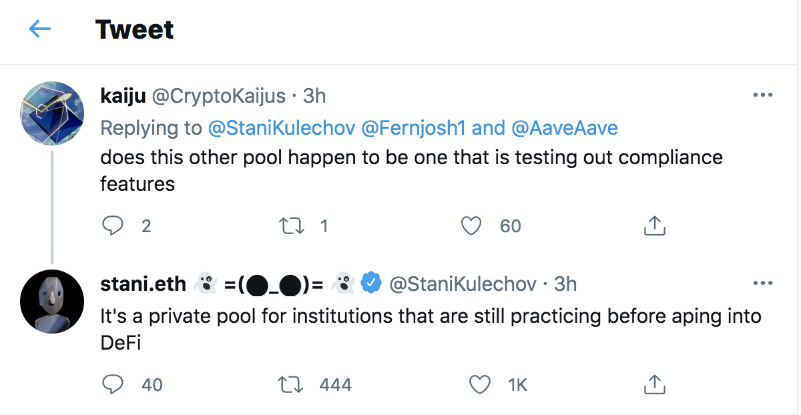Open the @AaveAave mention link

564,127
